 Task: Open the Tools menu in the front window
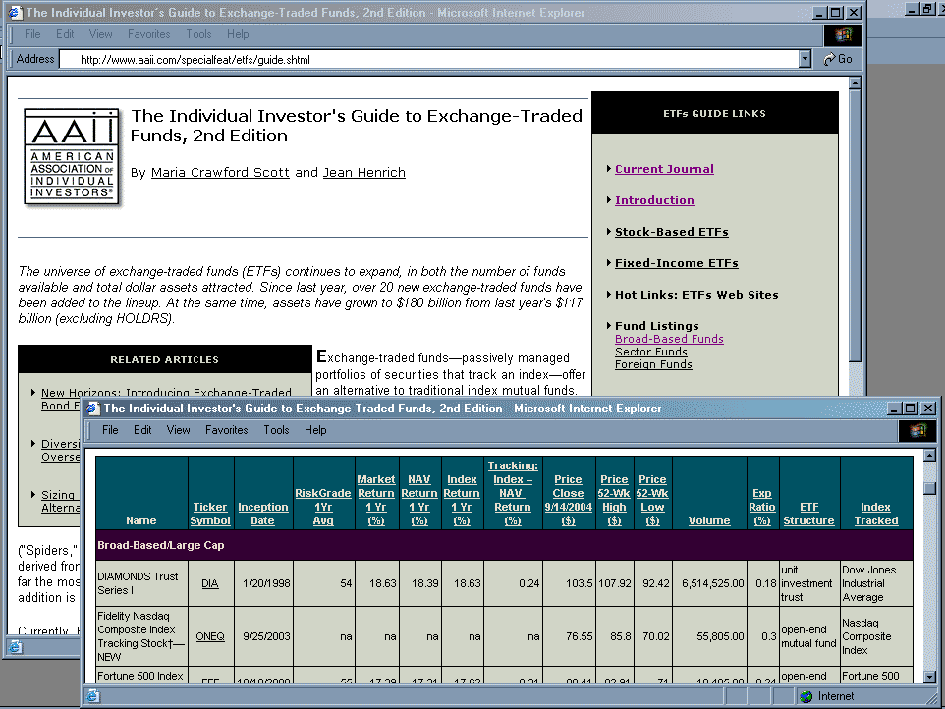coord(276,430)
